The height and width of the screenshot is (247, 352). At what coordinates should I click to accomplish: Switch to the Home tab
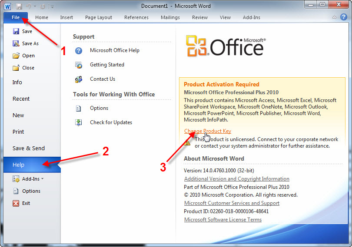click(42, 17)
